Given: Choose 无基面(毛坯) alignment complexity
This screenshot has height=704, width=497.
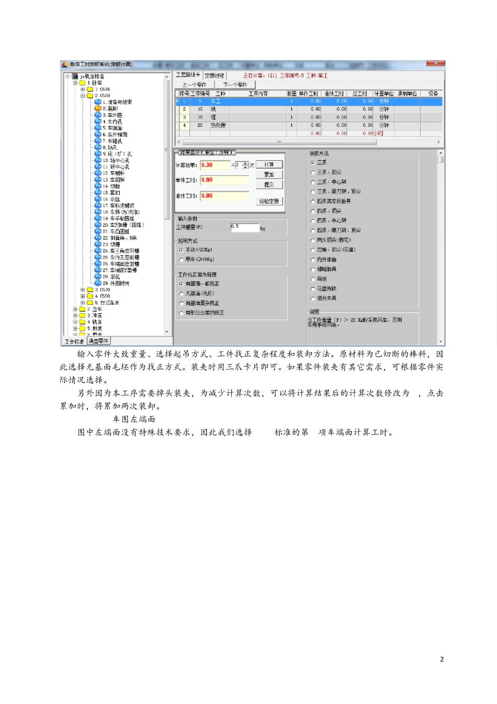Looking at the screenshot, I should [x=182, y=294].
